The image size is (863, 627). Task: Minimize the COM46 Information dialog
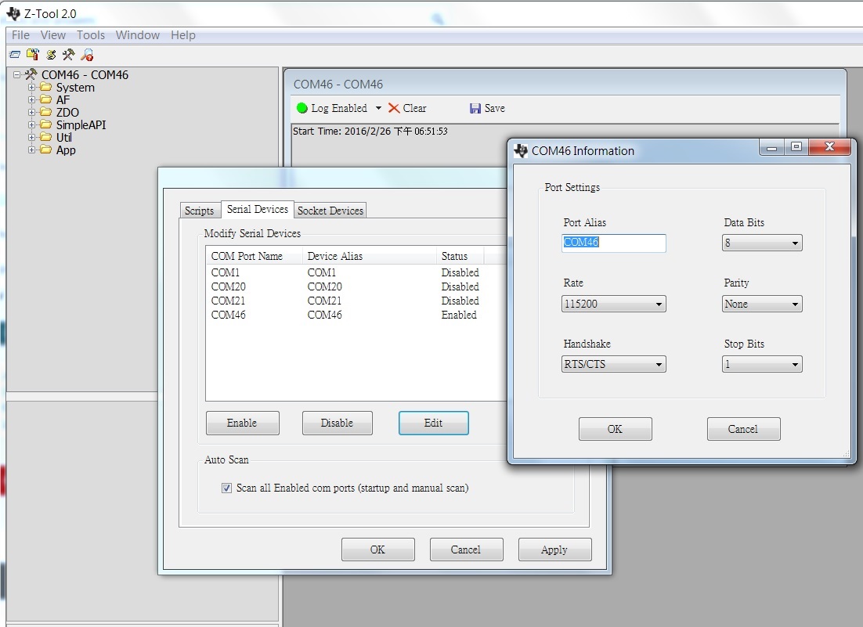click(x=771, y=147)
